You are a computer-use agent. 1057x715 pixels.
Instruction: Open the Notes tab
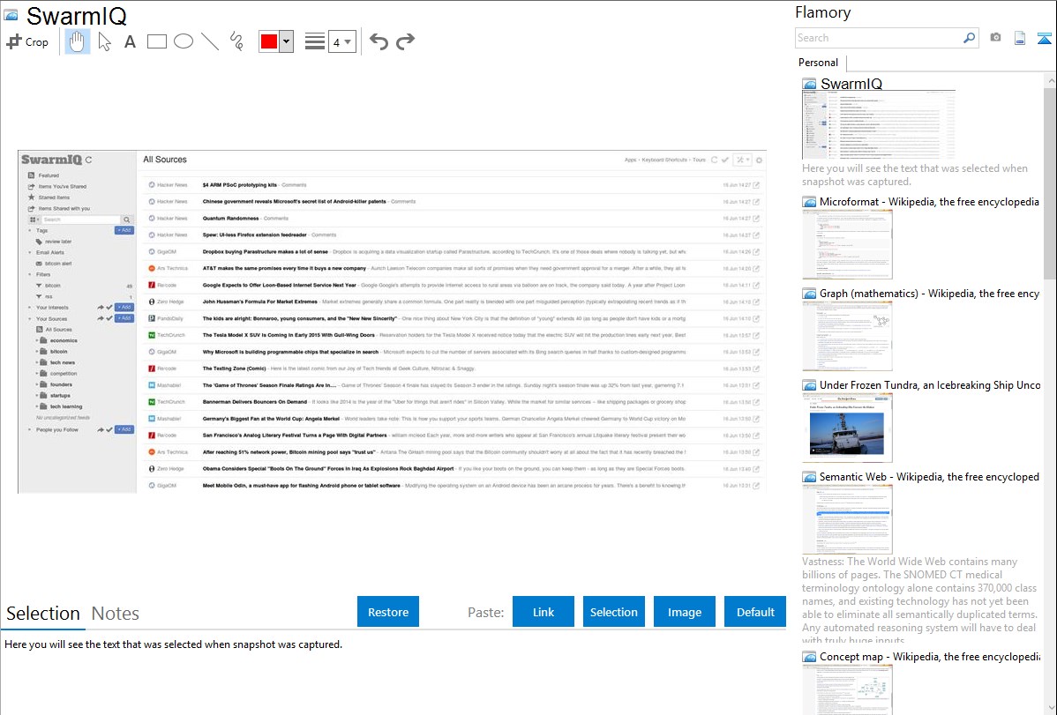(x=116, y=614)
